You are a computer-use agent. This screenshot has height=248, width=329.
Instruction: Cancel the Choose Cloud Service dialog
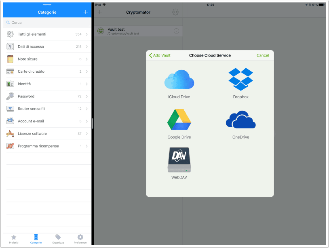[263, 55]
